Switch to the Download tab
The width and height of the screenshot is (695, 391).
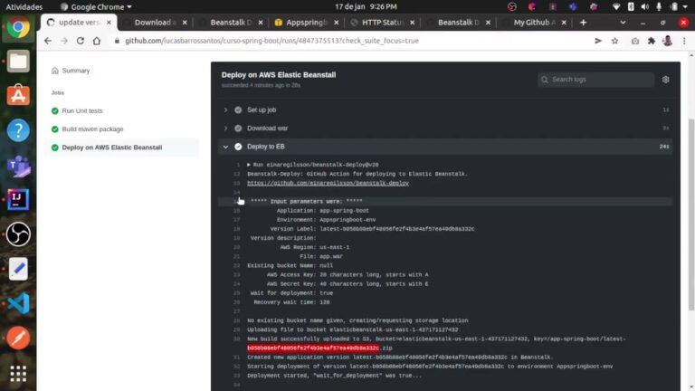click(x=155, y=22)
